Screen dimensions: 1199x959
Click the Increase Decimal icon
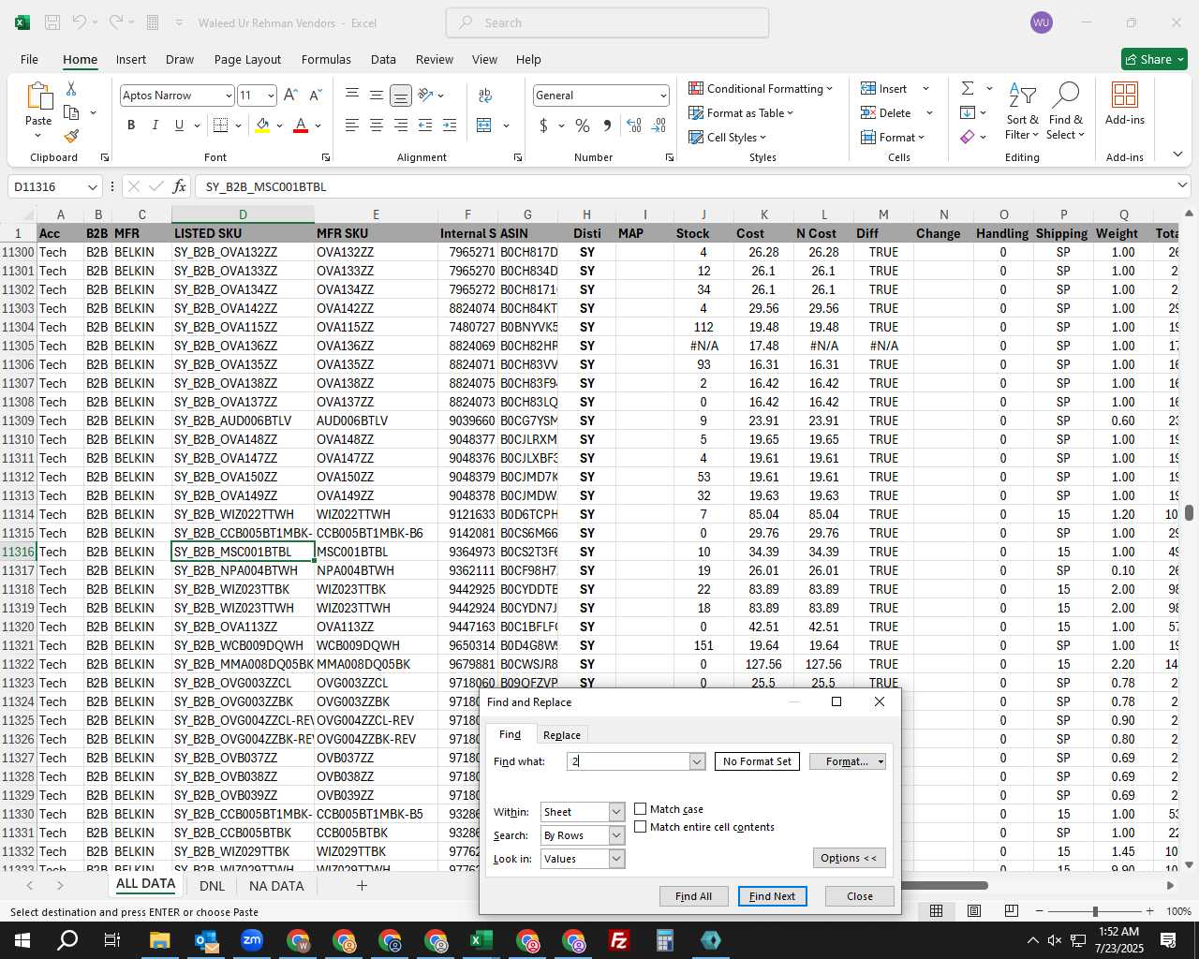[634, 125]
